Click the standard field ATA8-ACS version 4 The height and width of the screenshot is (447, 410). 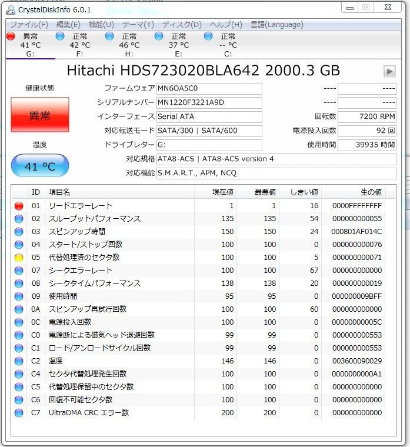click(x=276, y=159)
